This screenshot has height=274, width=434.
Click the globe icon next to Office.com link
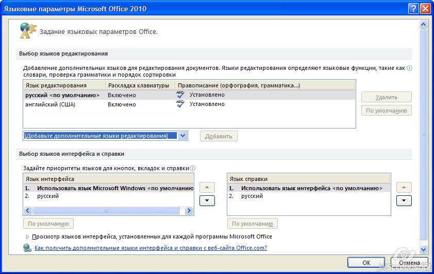point(27,248)
